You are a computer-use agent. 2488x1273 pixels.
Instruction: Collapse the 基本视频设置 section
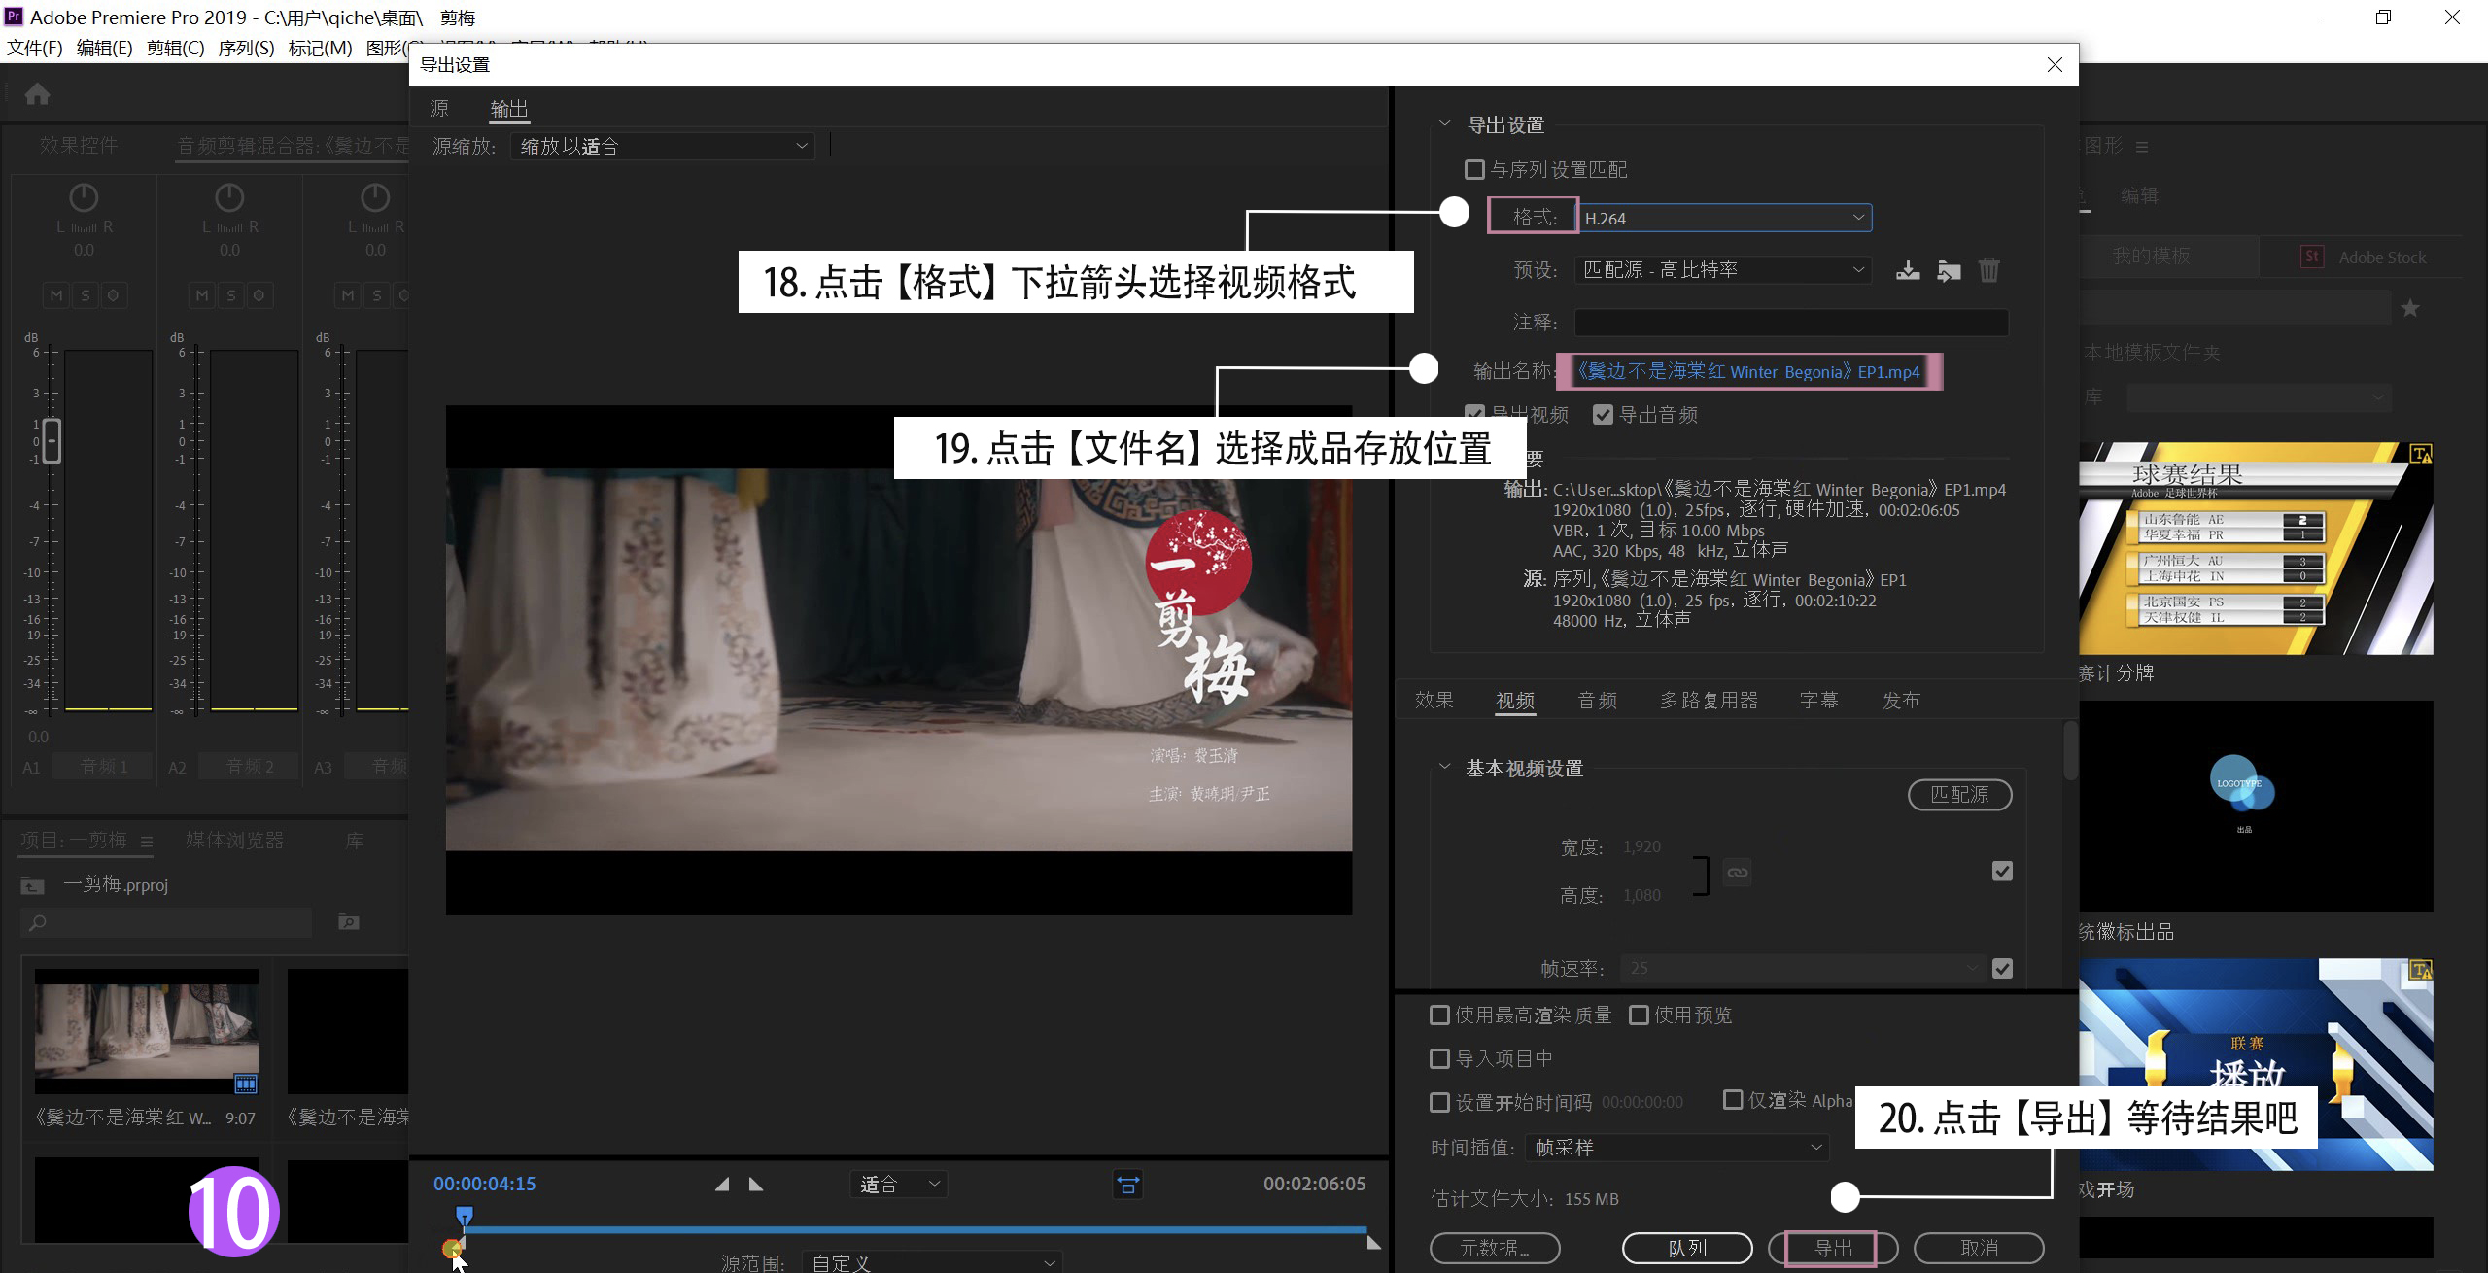1444,767
